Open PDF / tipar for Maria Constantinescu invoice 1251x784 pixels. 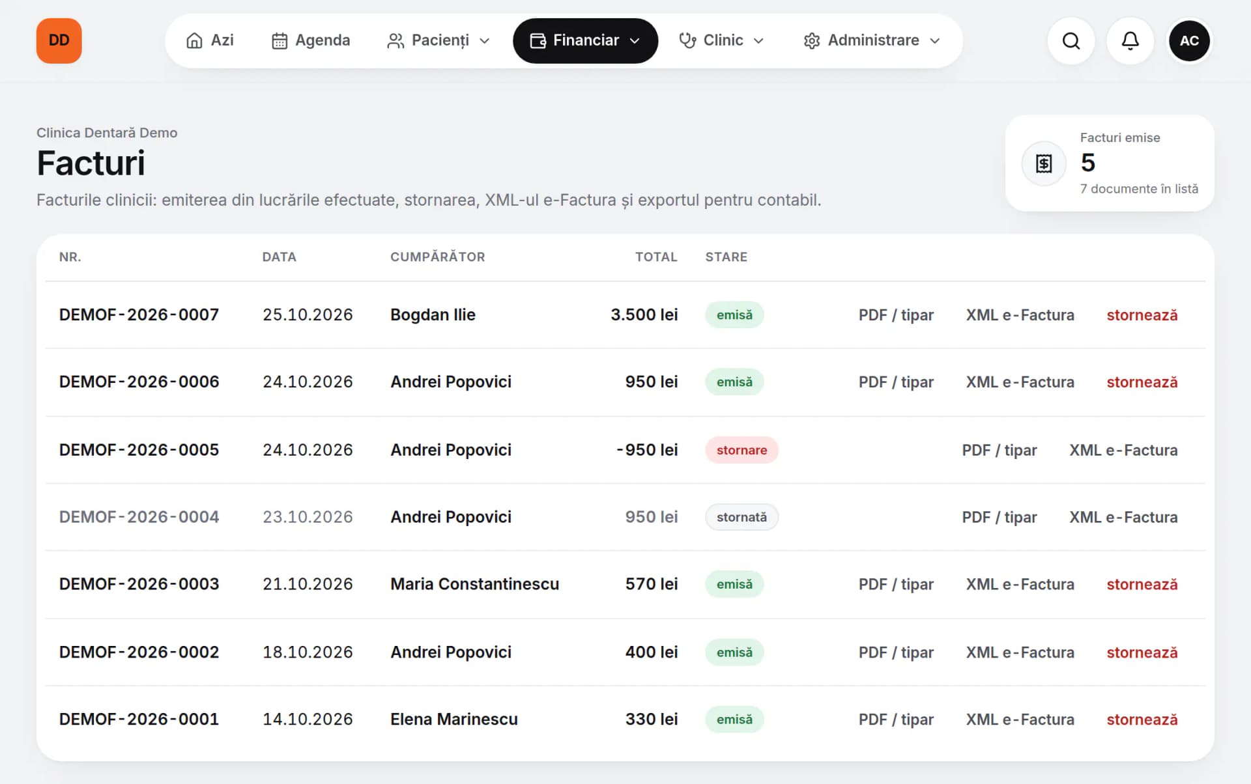pyautogui.click(x=896, y=585)
